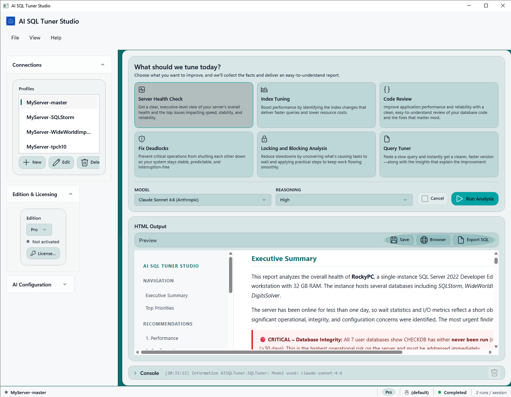Click the 'Not activated' license status text
This screenshot has height=397, width=511.
click(46, 242)
